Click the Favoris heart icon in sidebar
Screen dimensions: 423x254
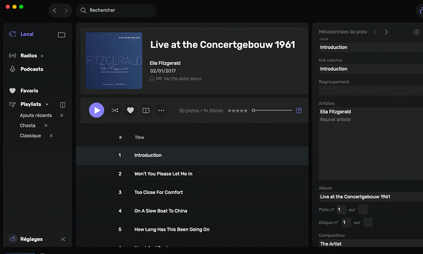click(x=12, y=91)
